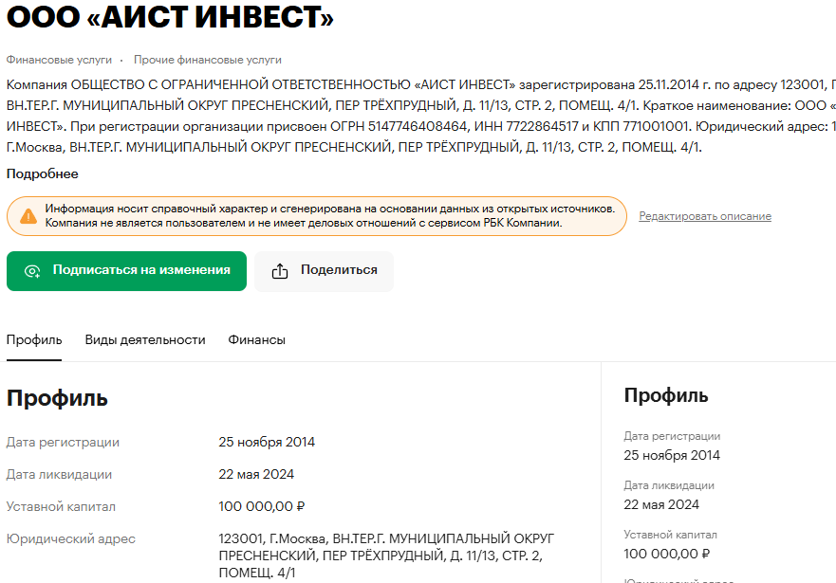The width and height of the screenshot is (836, 583).
Task: Click label Юридический адрес in main profile
Action: click(71, 538)
